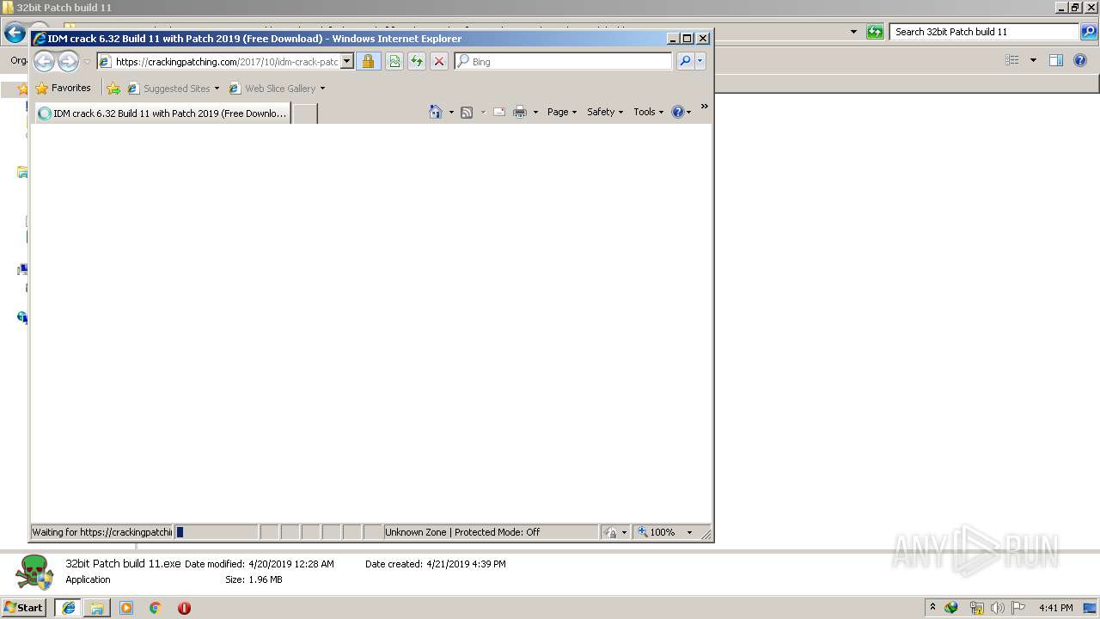Click the red Opera taskbar icon
Viewport: 1100px width, 619px height.
click(x=184, y=608)
